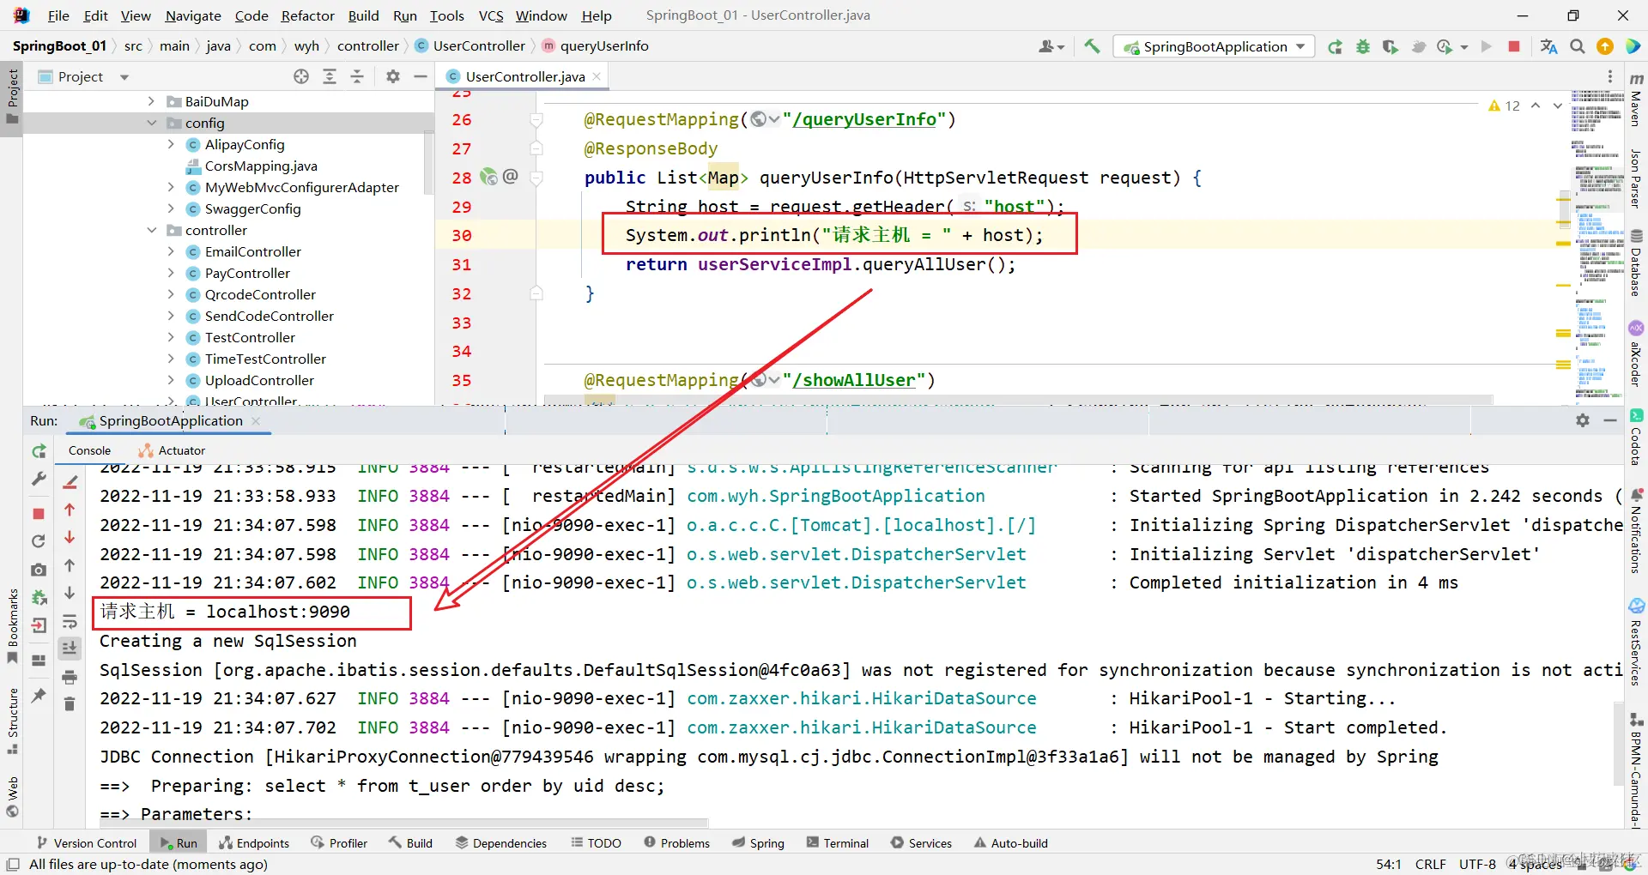1648x875 pixels.
Task: Open the Maven side panel
Action: (x=1636, y=100)
